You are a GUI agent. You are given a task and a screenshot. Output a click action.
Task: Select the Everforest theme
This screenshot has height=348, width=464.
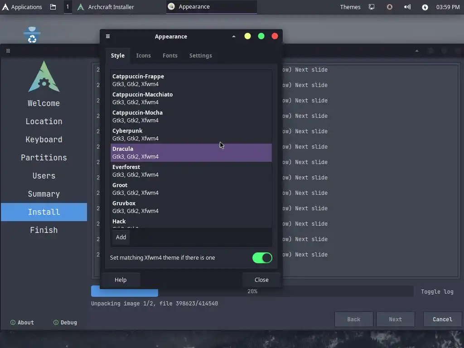click(x=191, y=171)
